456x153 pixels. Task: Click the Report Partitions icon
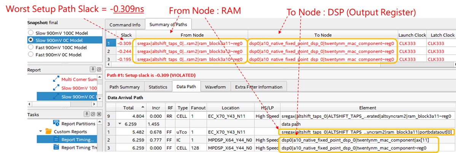[56, 123]
